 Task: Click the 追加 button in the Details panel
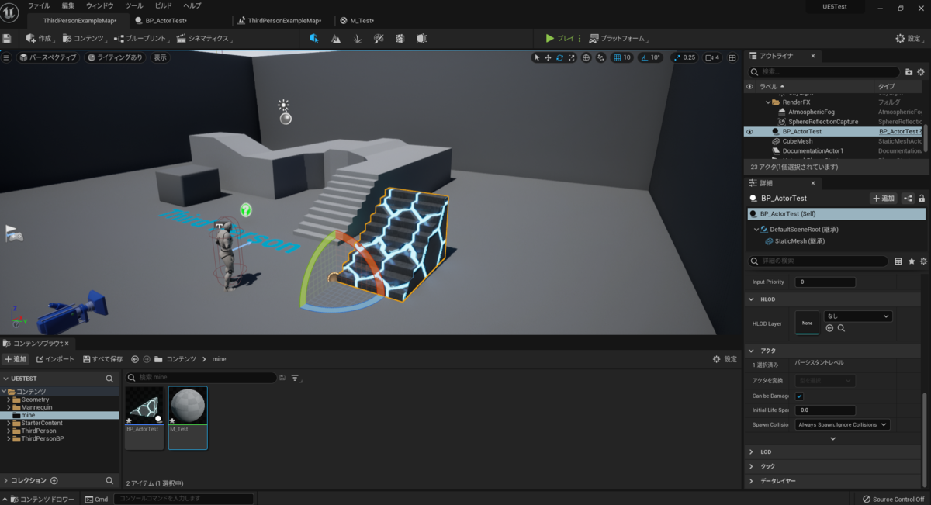[883, 199]
